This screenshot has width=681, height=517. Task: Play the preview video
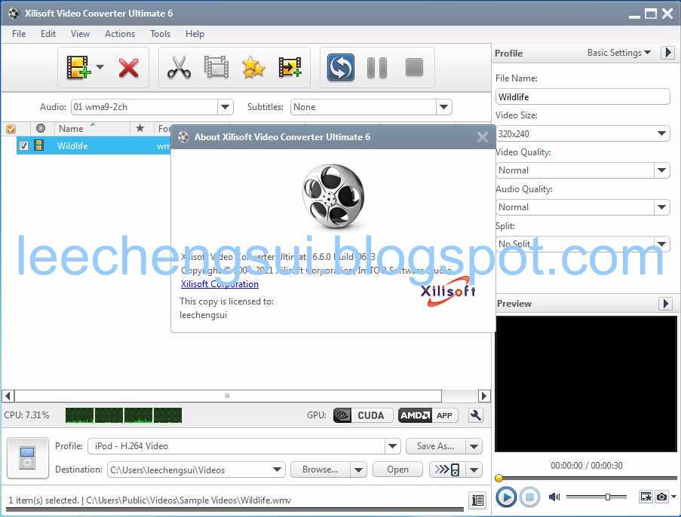tap(506, 497)
